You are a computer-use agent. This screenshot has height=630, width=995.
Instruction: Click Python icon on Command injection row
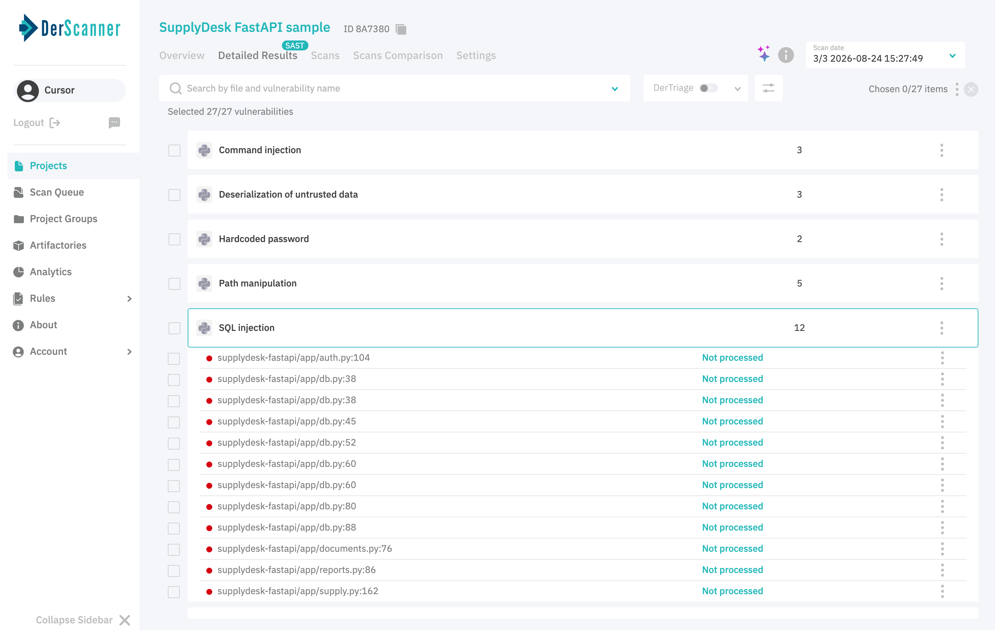coord(204,151)
